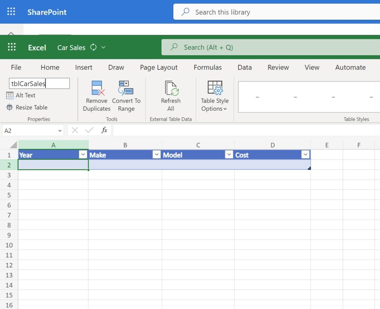Image resolution: width=380 pixels, height=309 pixels.
Task: Switch to the Automate ribbon tab
Action: pyautogui.click(x=350, y=67)
